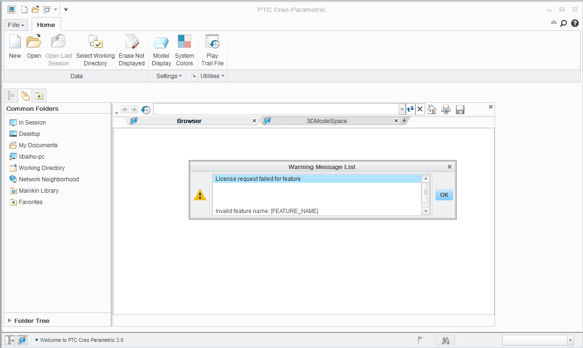
Task: Click the browser save icon
Action: point(460,109)
